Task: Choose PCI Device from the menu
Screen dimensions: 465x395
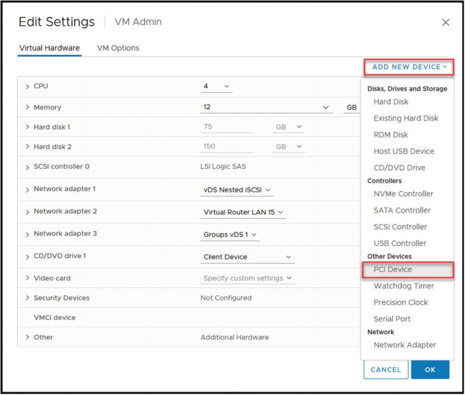Action: click(392, 270)
